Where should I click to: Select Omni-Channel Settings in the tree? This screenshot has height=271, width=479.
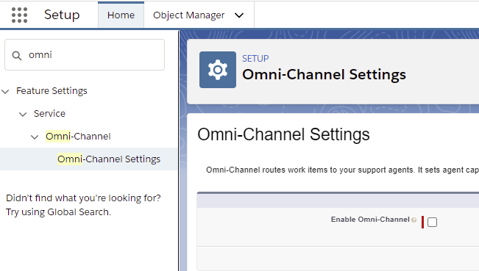88,159
